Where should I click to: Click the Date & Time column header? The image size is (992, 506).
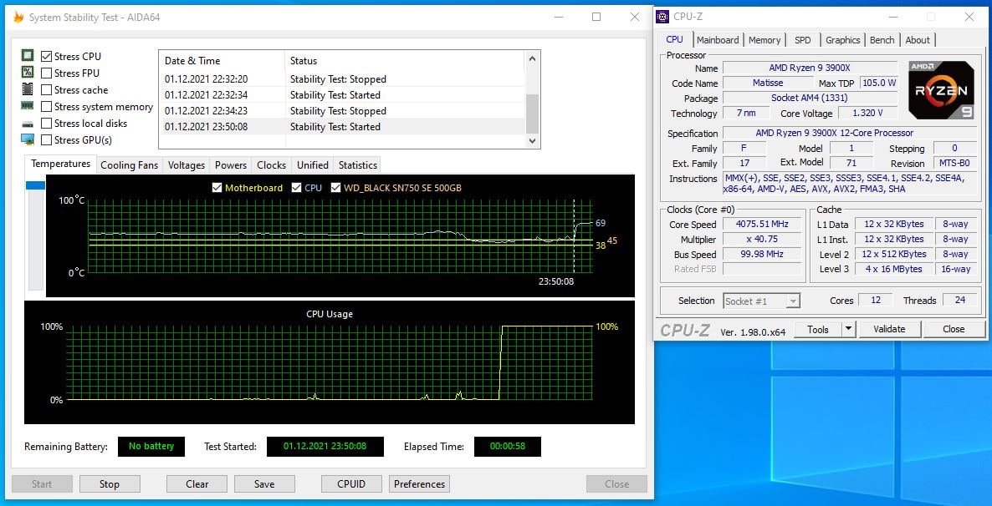(x=222, y=61)
